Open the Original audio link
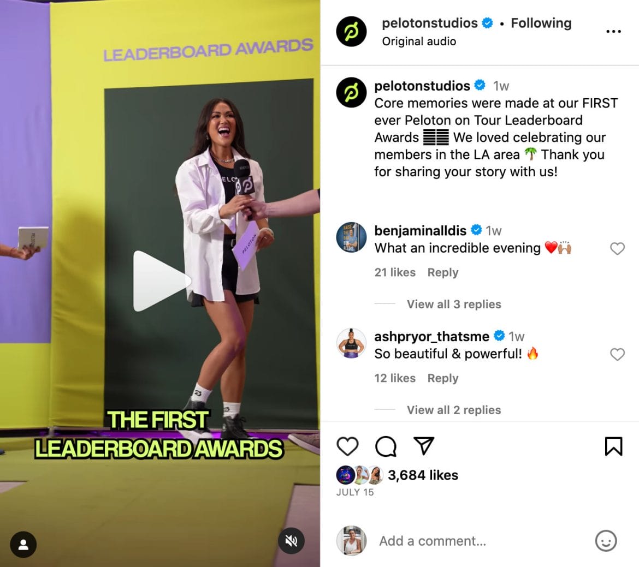Image resolution: width=639 pixels, height=567 pixels. [x=419, y=41]
